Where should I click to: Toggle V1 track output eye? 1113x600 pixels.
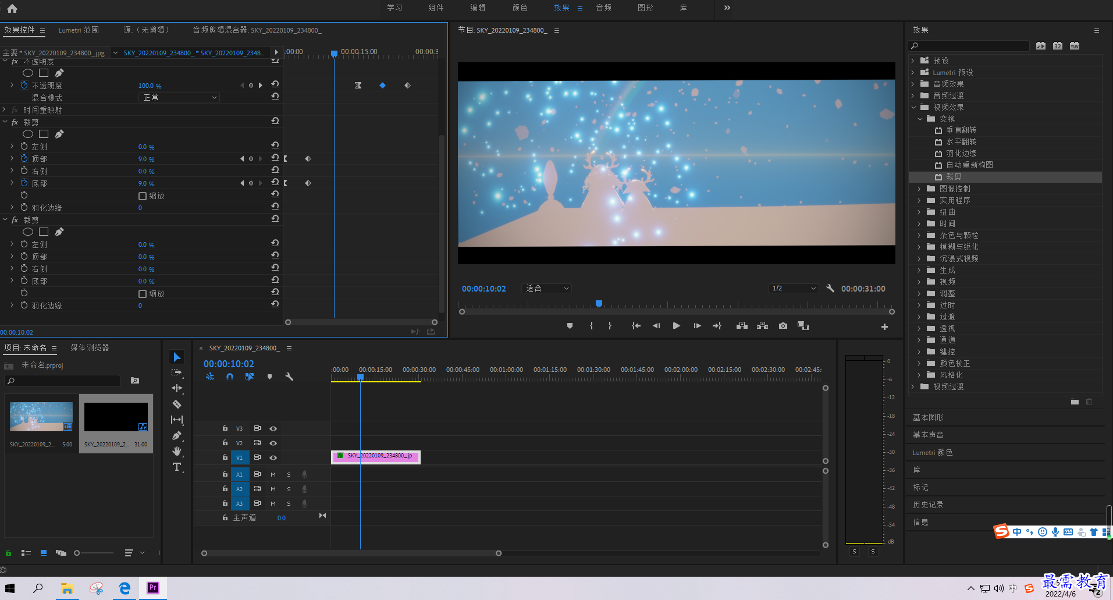click(x=273, y=457)
